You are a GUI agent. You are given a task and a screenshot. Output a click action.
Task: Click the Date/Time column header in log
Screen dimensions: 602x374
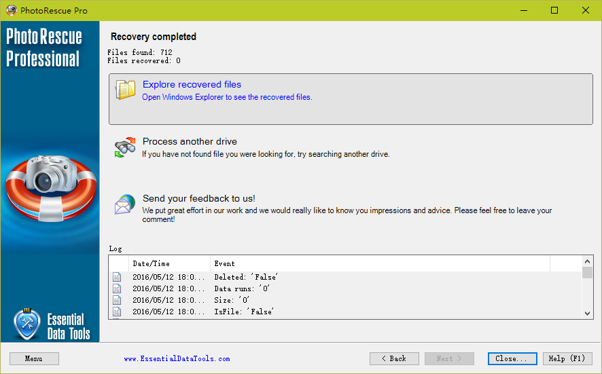(169, 263)
